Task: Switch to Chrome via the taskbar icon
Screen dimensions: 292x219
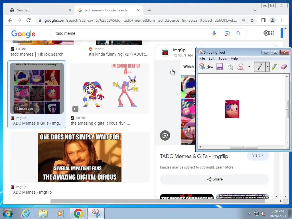Action: point(78,213)
